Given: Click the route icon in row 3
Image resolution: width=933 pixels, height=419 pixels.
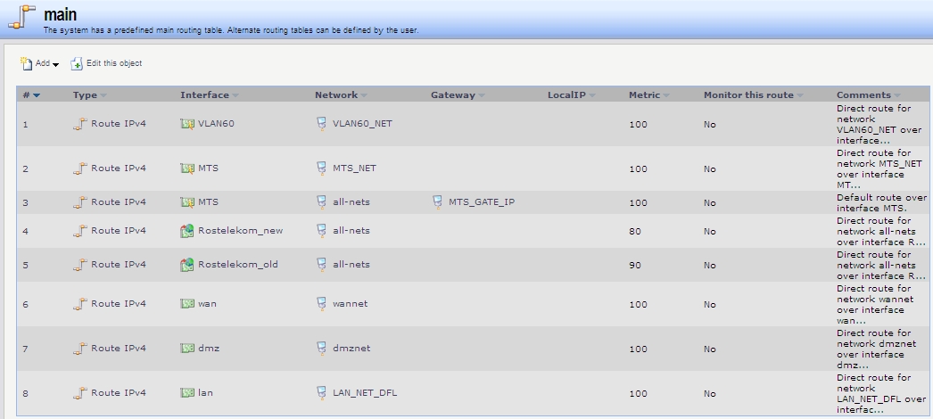Looking at the screenshot, I should pyautogui.click(x=79, y=202).
